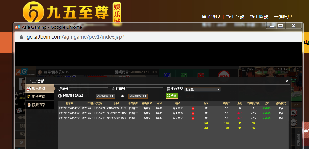Viewport: 309px width, 149px height.
Task: Click result 闲 7 庄 7 cell
Action: click(178, 108)
